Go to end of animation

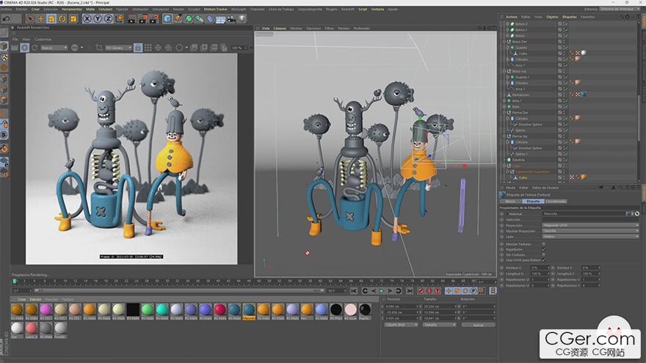(x=409, y=291)
